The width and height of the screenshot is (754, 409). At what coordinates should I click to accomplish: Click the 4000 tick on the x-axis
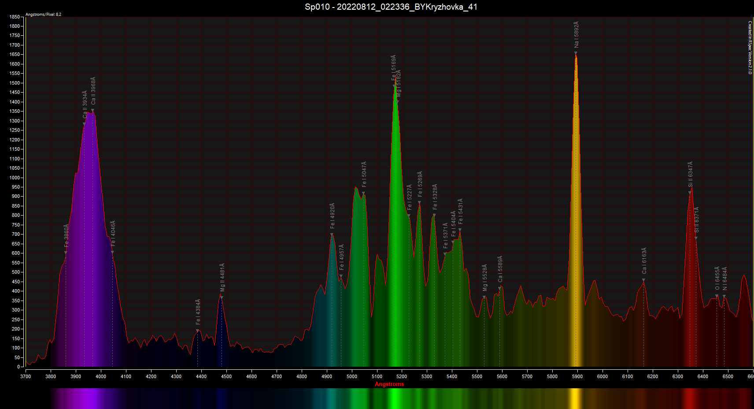[x=101, y=376]
